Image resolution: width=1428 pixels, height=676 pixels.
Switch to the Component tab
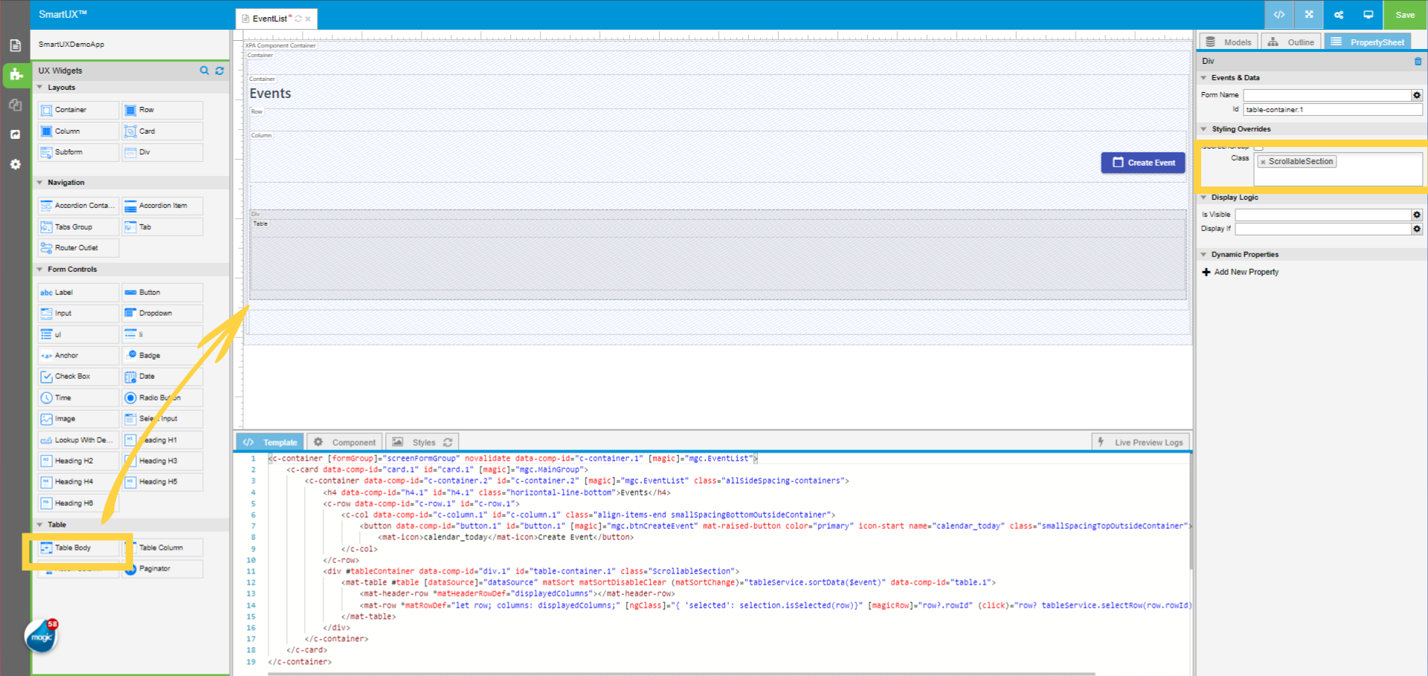pos(344,441)
